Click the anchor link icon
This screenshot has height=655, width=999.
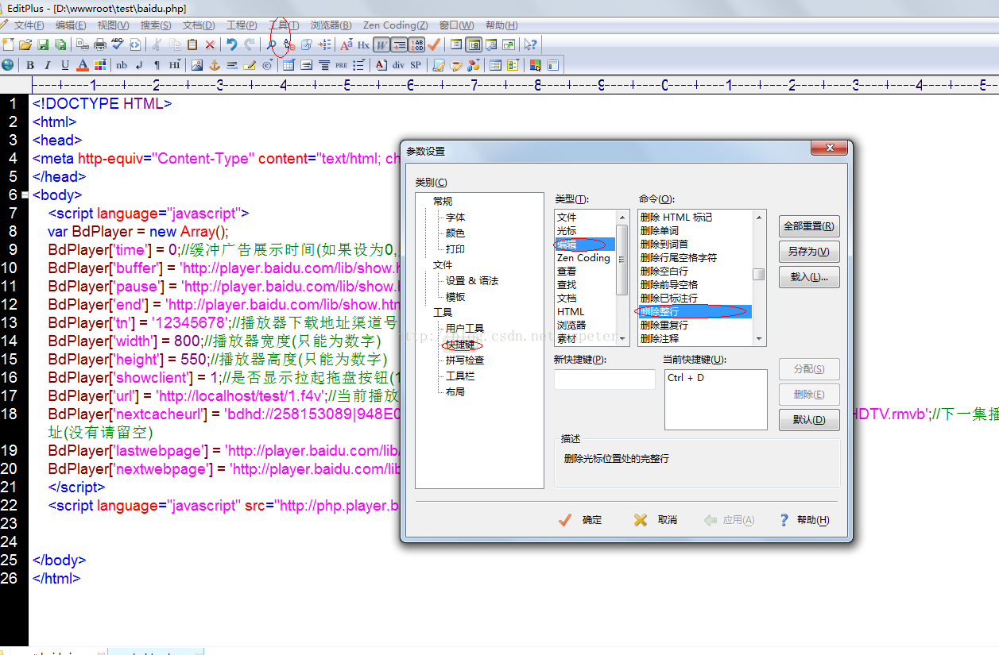(214, 65)
